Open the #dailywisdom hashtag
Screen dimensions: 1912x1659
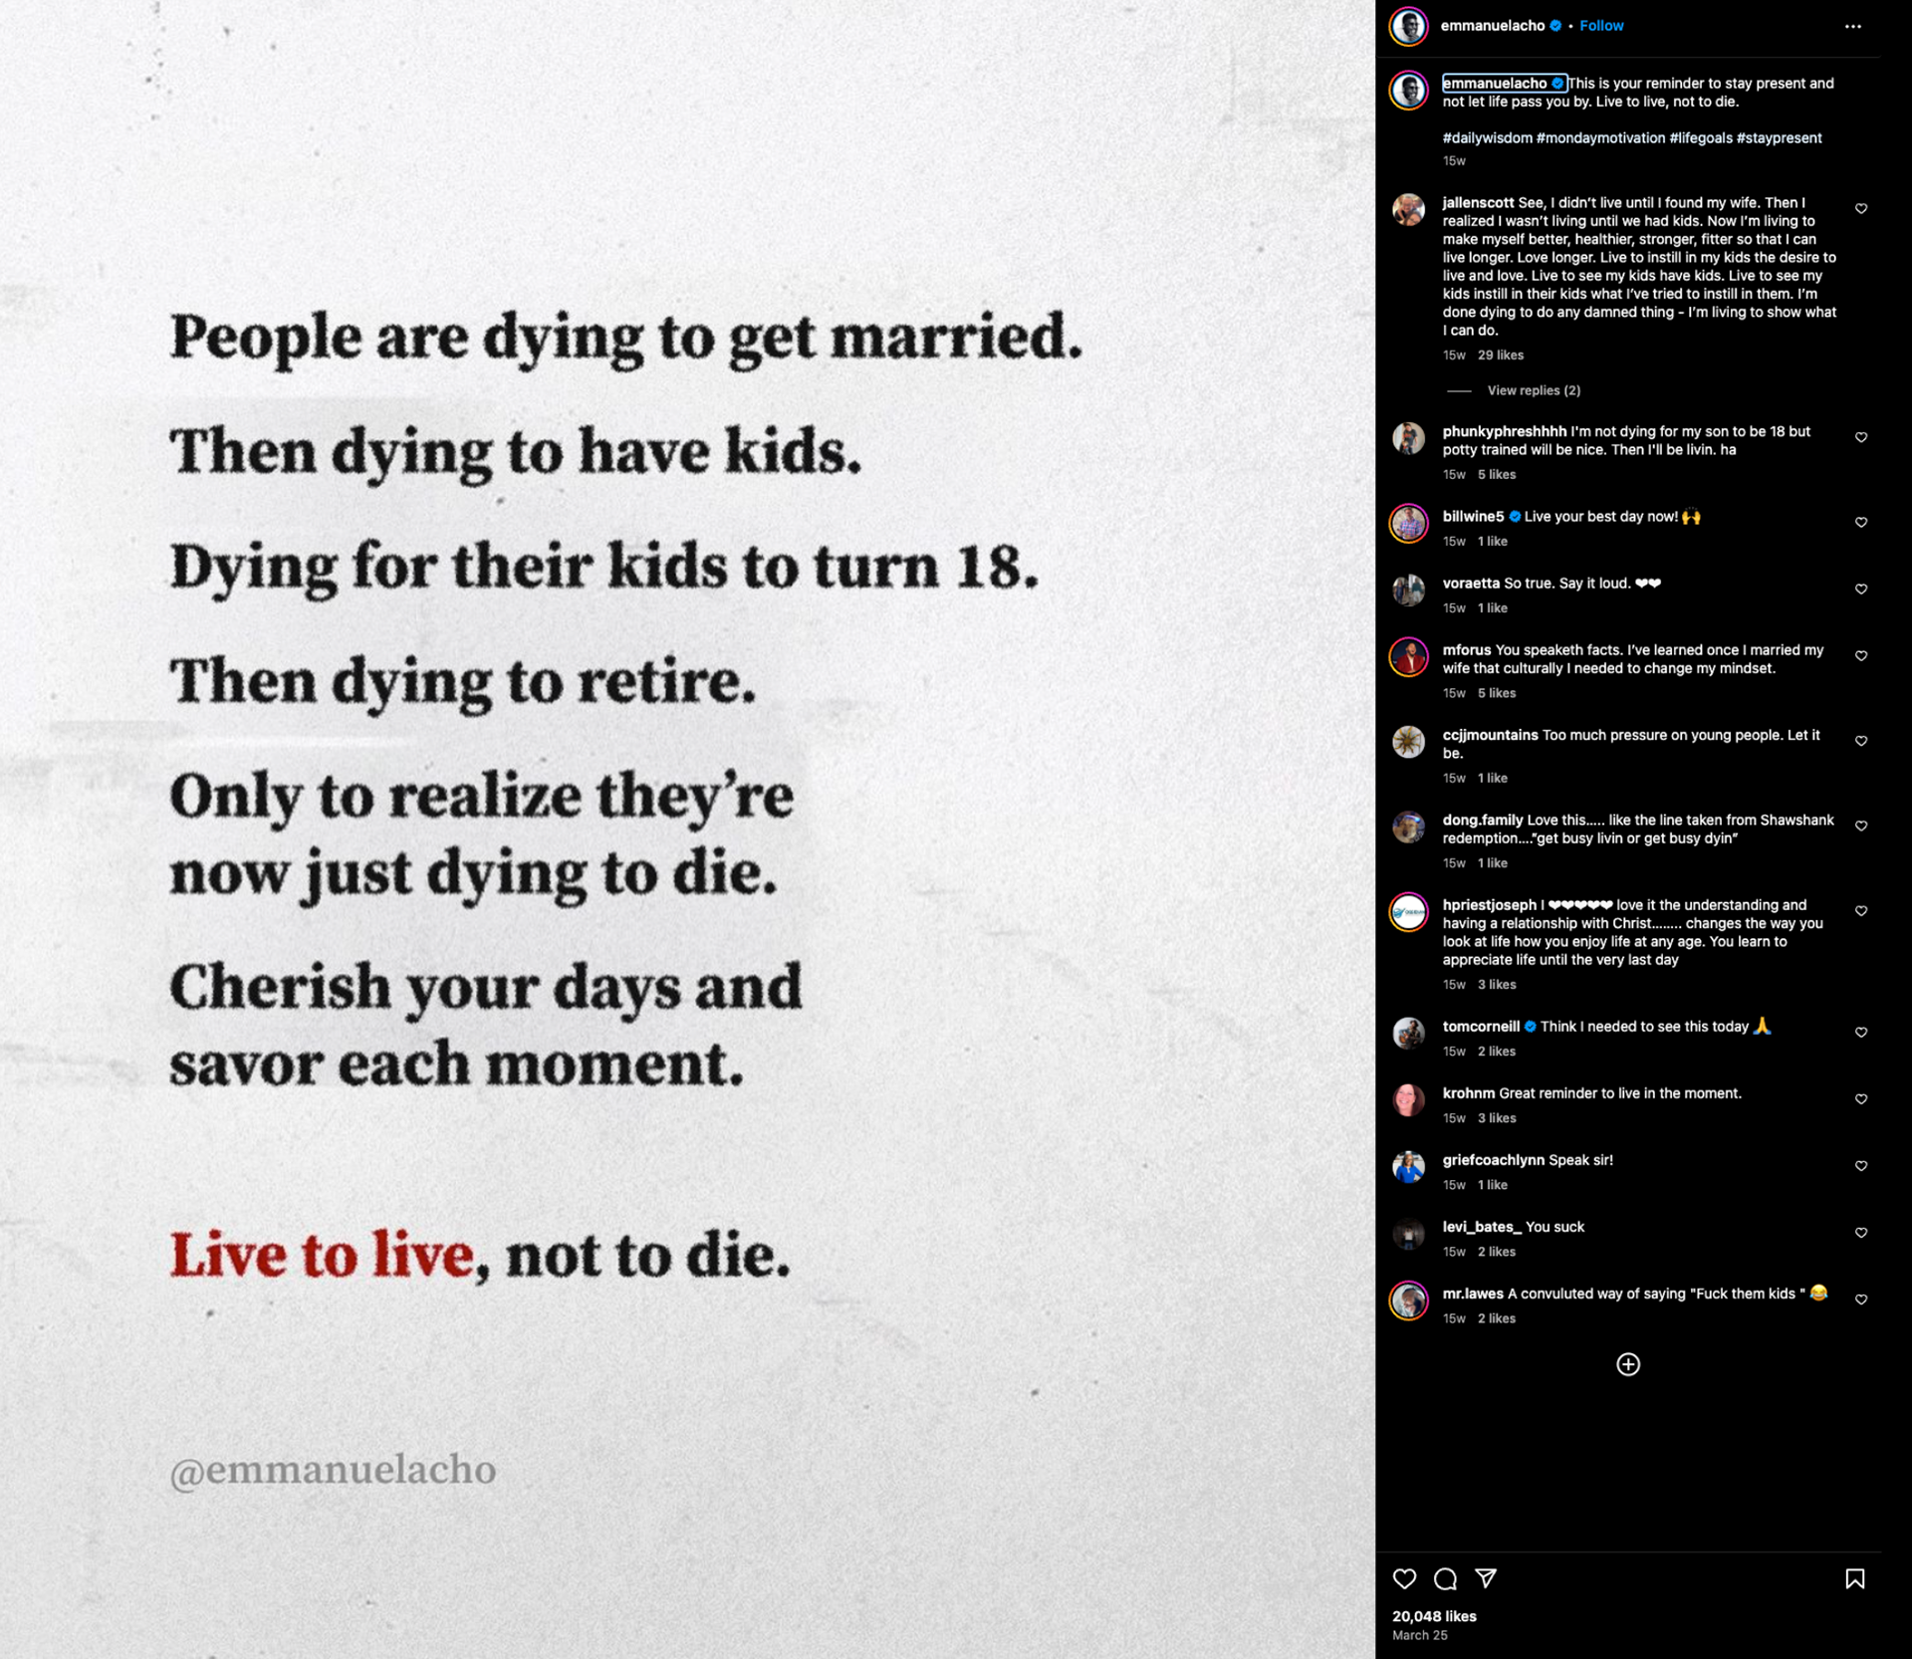(x=1487, y=138)
